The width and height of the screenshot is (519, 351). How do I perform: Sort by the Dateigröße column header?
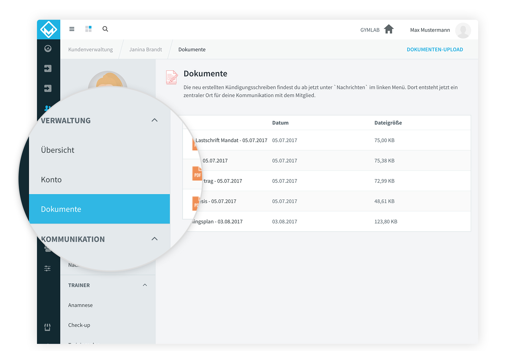[x=388, y=123]
